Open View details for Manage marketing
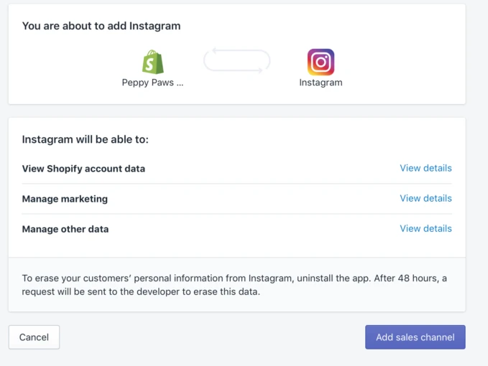 [x=425, y=198]
